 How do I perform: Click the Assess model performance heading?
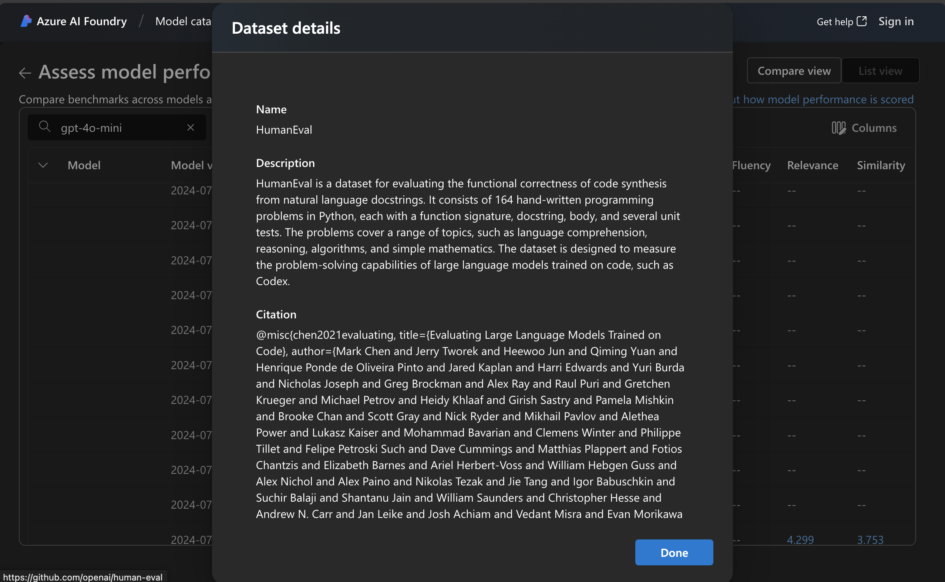coord(125,72)
